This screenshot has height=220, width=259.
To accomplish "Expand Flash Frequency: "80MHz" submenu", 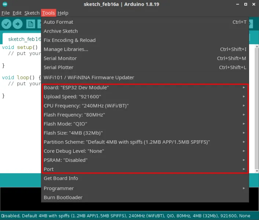I will tap(145, 115).
